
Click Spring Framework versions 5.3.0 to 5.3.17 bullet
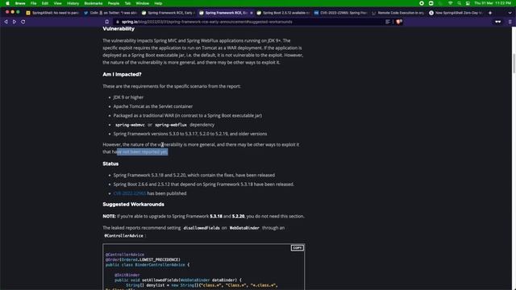tap(190, 134)
